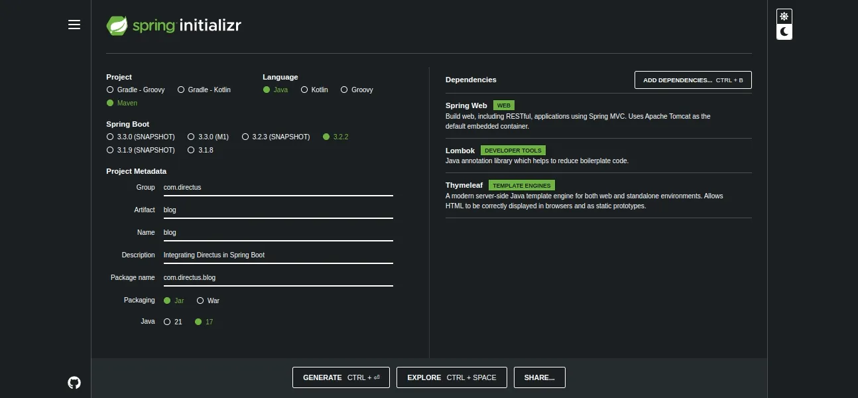Image resolution: width=858 pixels, height=398 pixels.
Task: Open the hamburger navigation menu
Action: (x=74, y=25)
